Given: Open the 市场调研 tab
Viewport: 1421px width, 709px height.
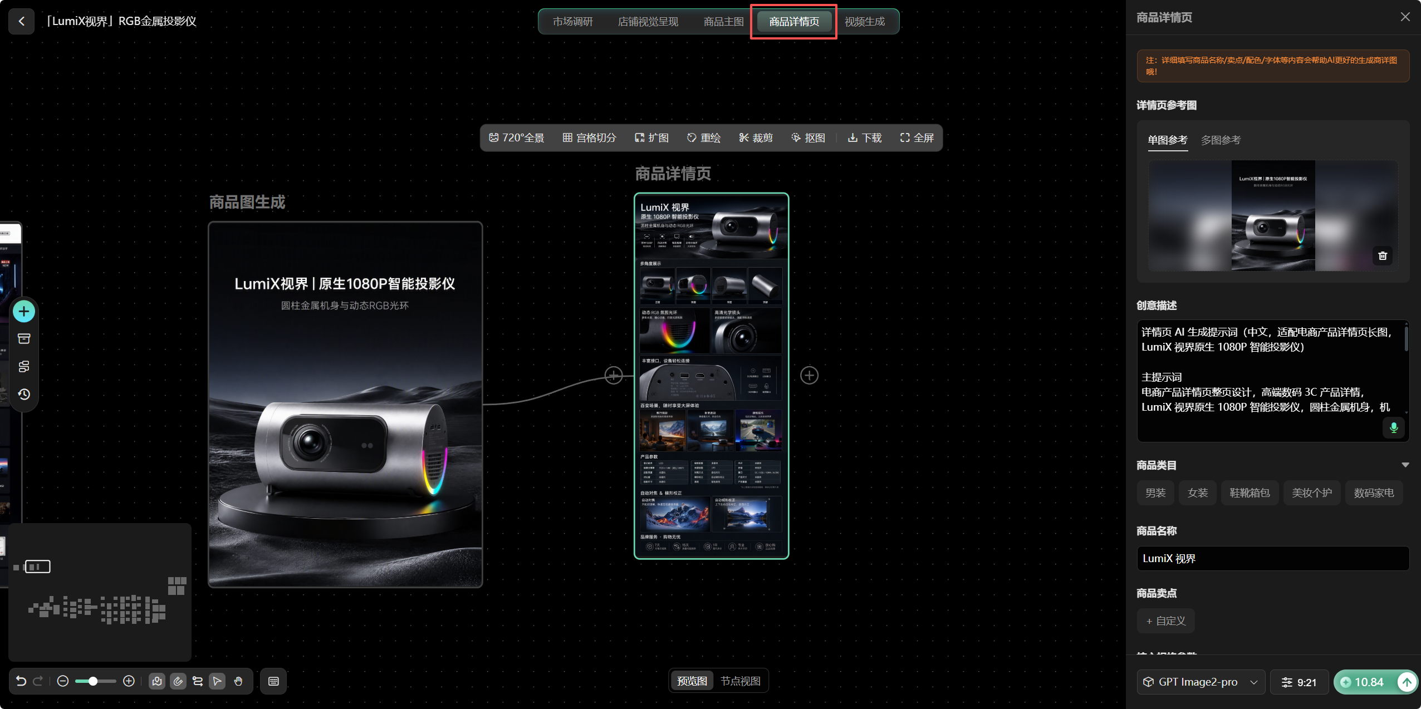Looking at the screenshot, I should tap(572, 22).
